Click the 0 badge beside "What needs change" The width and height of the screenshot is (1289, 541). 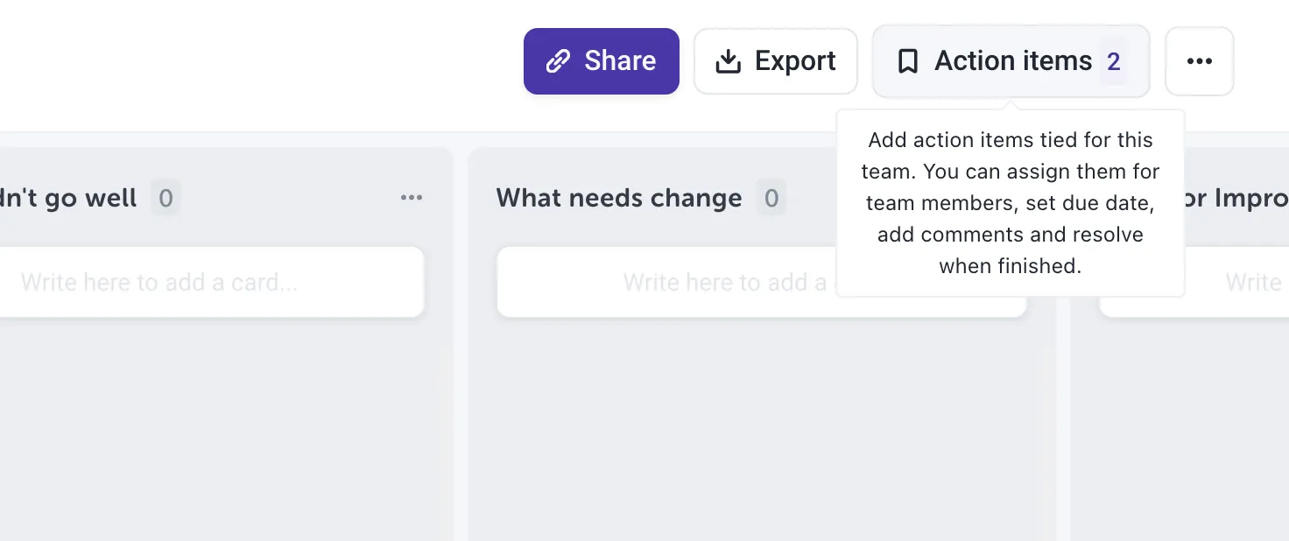point(771,198)
